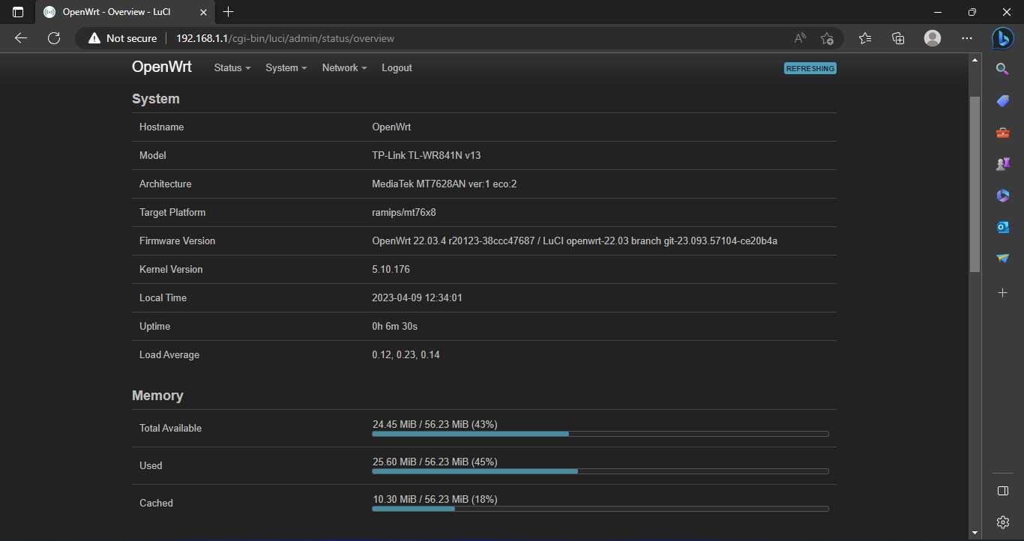Viewport: 1024px width, 541px height.
Task: Open sidebar Tools briefcase icon
Action: [x=1003, y=133]
